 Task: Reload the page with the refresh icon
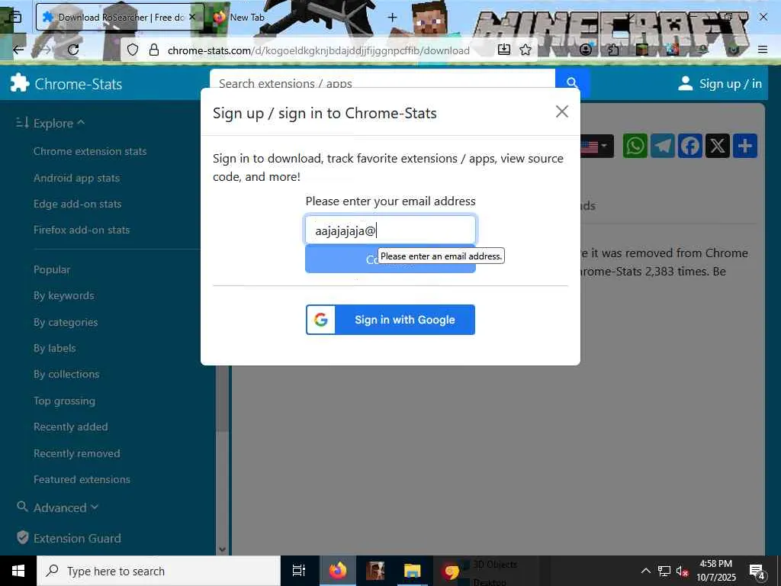click(x=73, y=50)
